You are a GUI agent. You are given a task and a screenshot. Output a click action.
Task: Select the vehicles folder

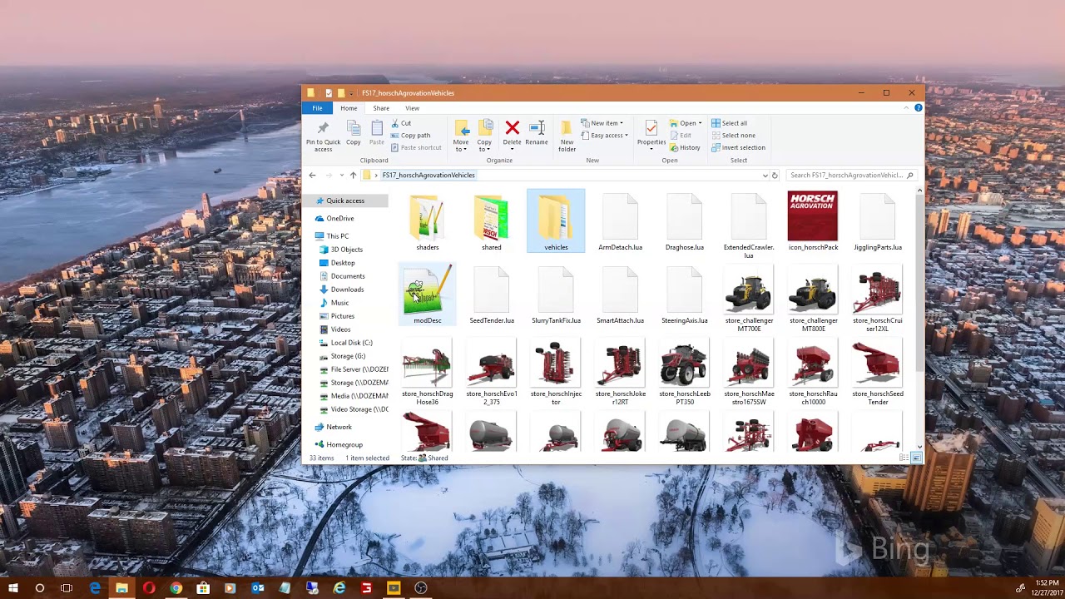556,221
